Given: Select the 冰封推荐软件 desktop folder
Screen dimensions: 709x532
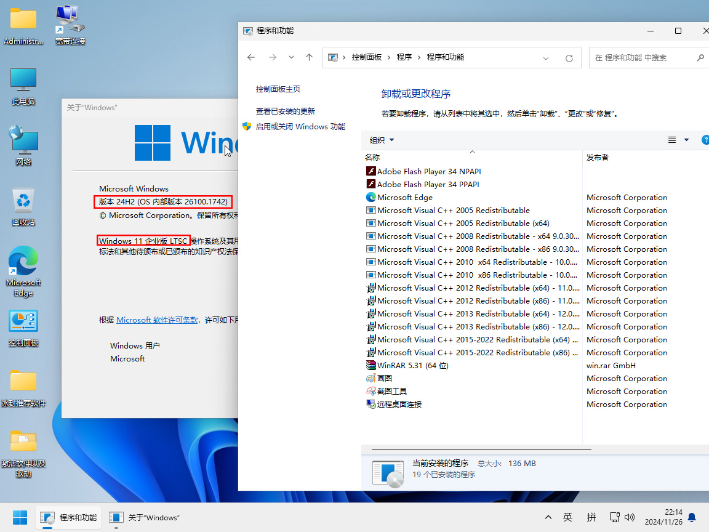Looking at the screenshot, I should coord(23,388).
